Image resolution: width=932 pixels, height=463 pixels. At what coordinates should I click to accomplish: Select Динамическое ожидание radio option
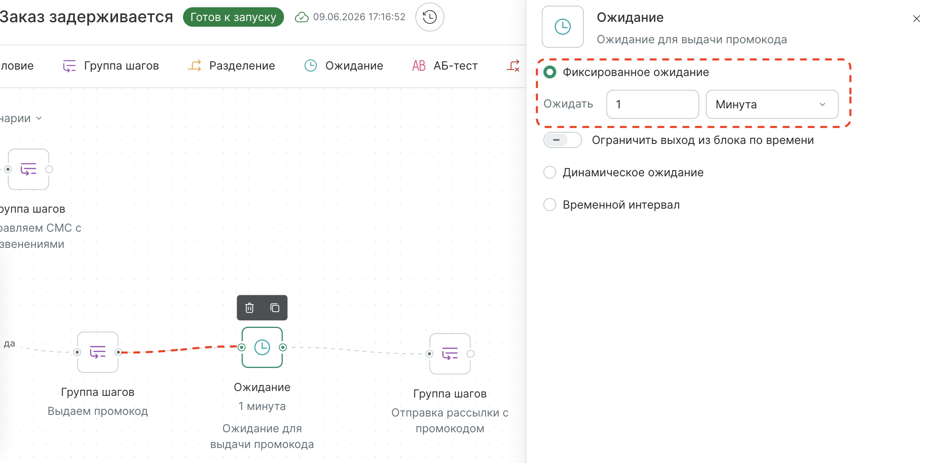(550, 172)
